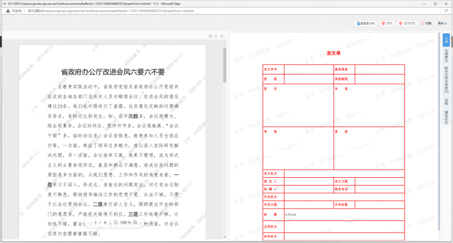Viewport: 453px width, 243px height.
Task: Click the 收藏 star to favorite the document
Action: [x=426, y=23]
